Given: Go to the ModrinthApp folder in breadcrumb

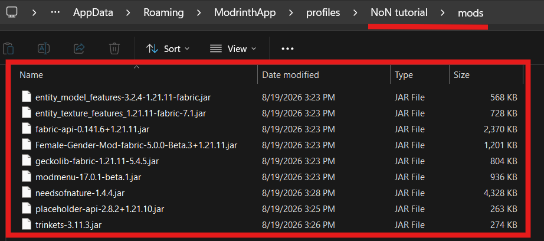Looking at the screenshot, I should point(245,13).
